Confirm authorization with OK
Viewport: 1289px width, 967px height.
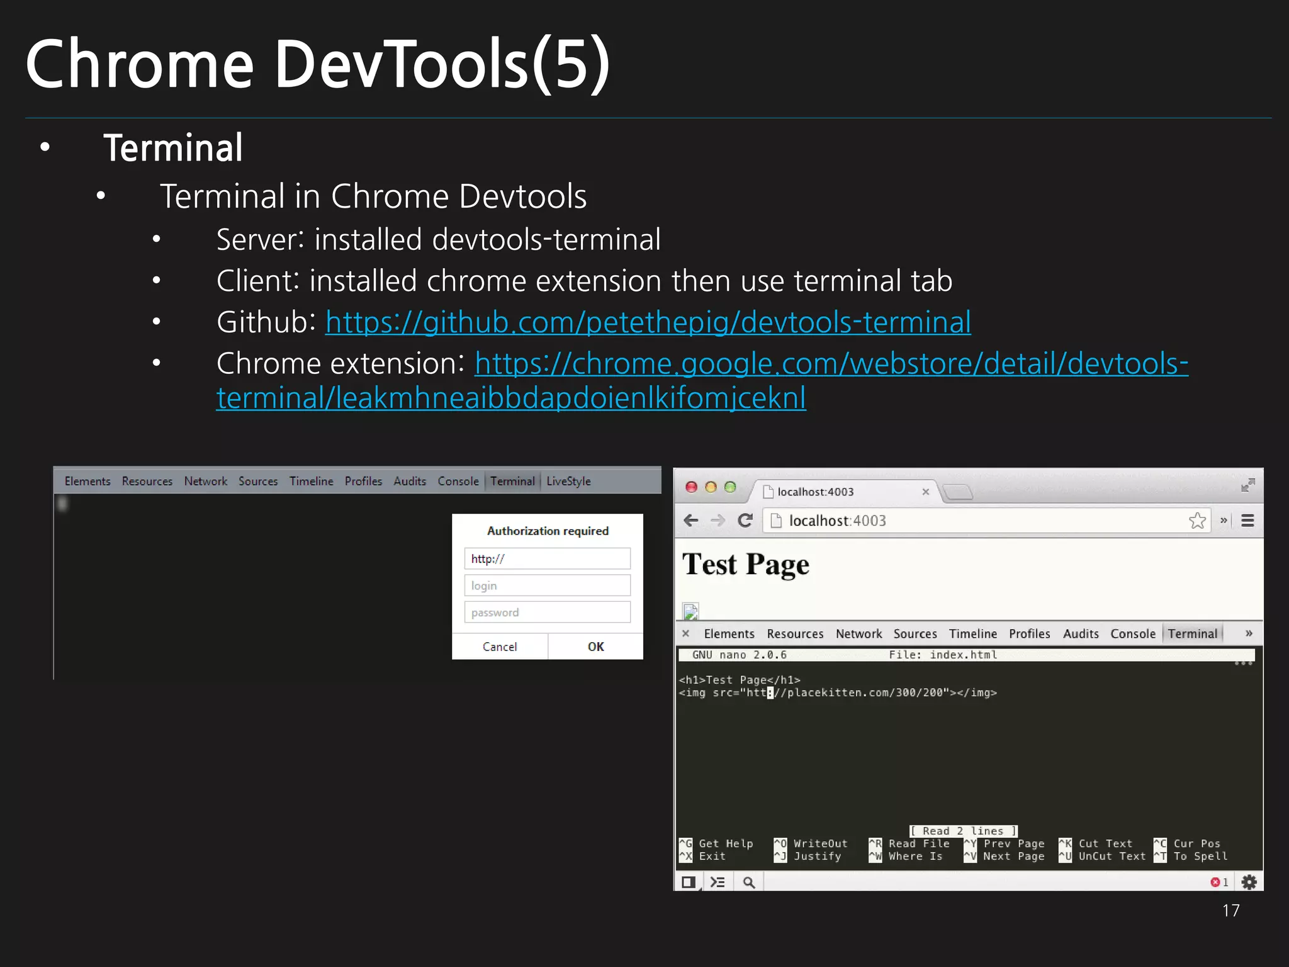(x=595, y=647)
